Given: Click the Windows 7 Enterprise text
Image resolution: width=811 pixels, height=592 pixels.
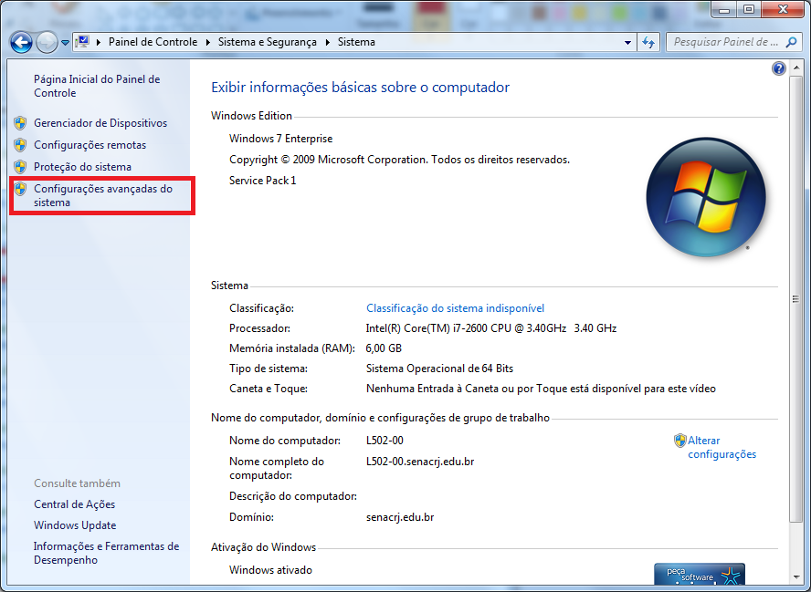Looking at the screenshot, I should click(x=281, y=139).
